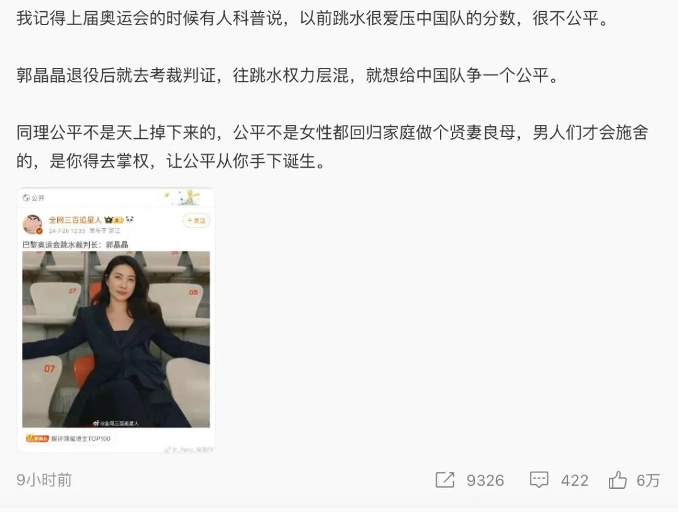Click the 娱评领域博主TOP100 label
Image resolution: width=678 pixels, height=512 pixels.
81,438
